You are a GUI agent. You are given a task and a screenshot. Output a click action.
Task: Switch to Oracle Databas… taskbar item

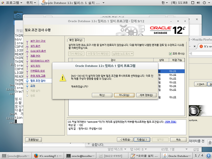pyautogui.click(x=177, y=156)
